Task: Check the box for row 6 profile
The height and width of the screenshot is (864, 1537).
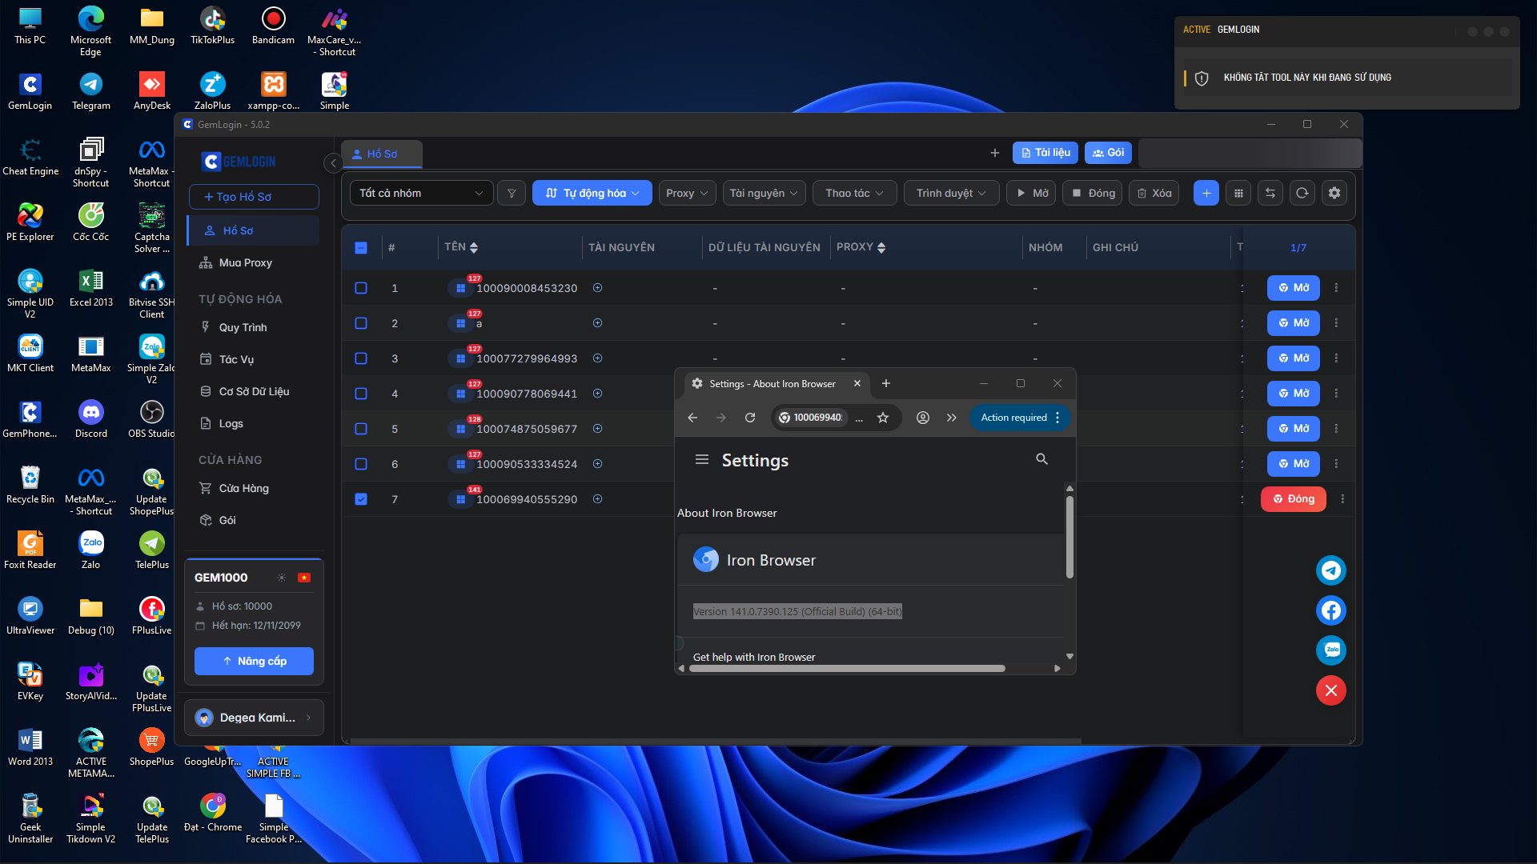Action: pos(361,464)
